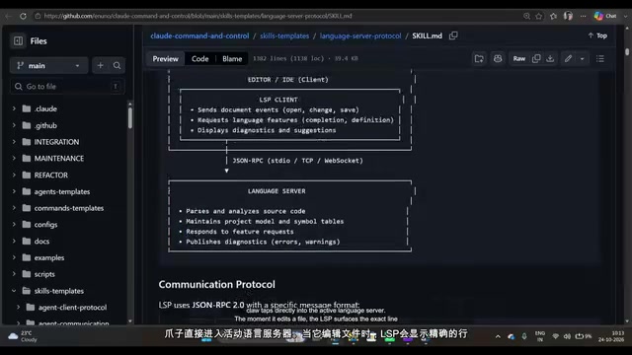Expand the .github folder
The height and width of the screenshot is (355, 632).
point(14,125)
